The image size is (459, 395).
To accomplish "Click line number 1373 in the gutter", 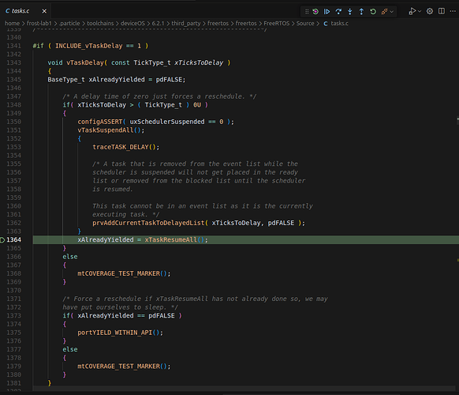I will [x=13, y=315].
